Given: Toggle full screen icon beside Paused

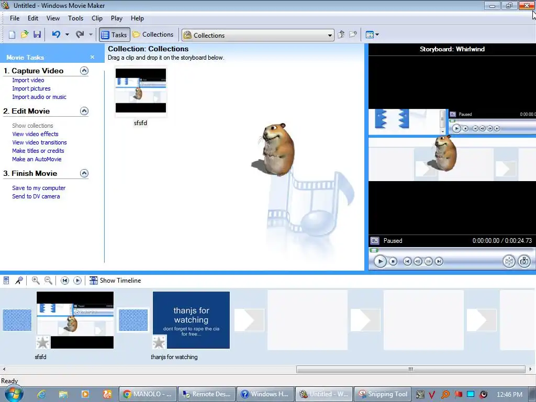Looking at the screenshot, I should pos(375,241).
